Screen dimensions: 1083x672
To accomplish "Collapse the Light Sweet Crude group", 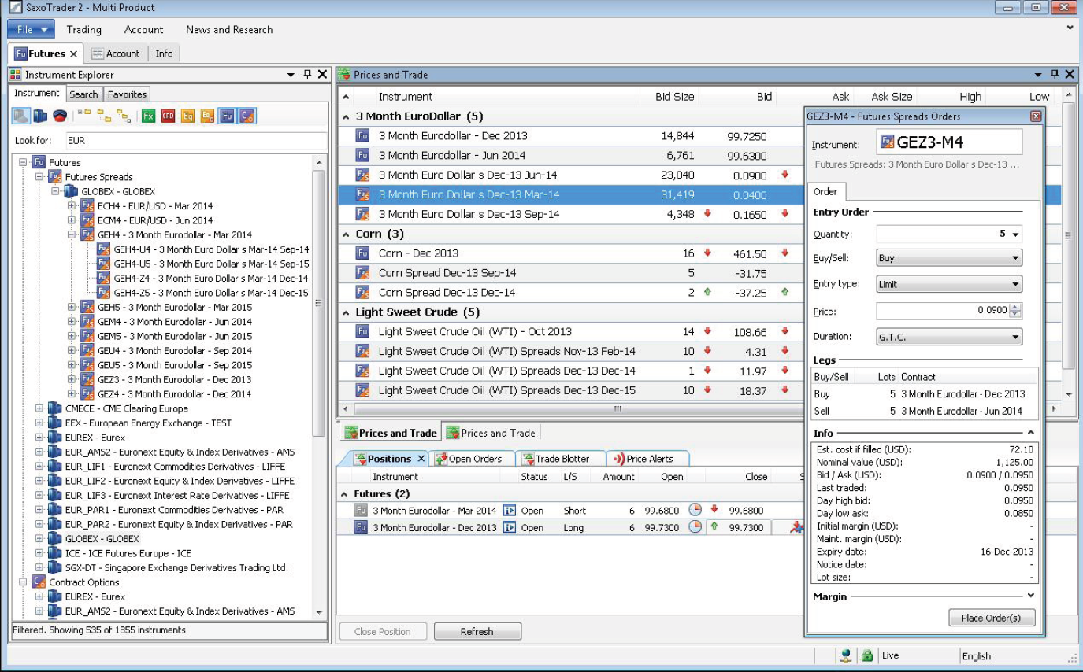I will [x=347, y=312].
